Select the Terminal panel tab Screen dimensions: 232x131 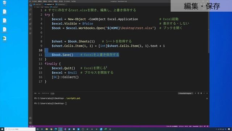[52, 93]
